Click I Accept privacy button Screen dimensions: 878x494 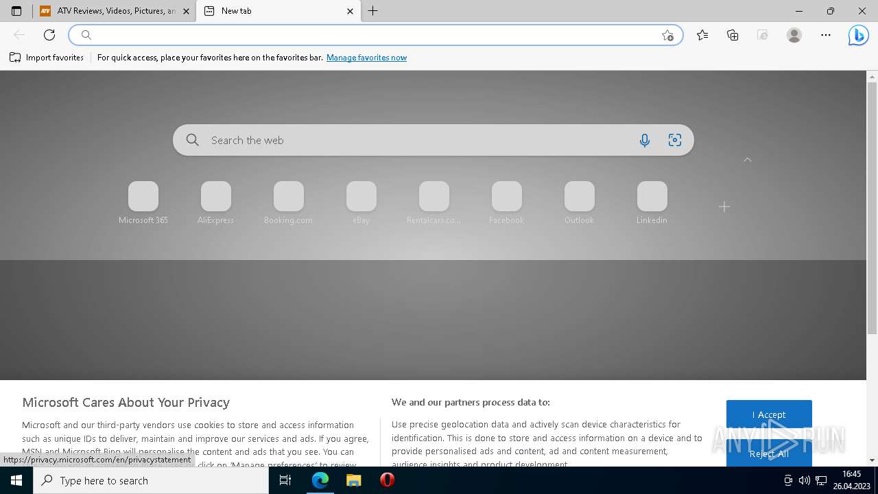coord(769,414)
